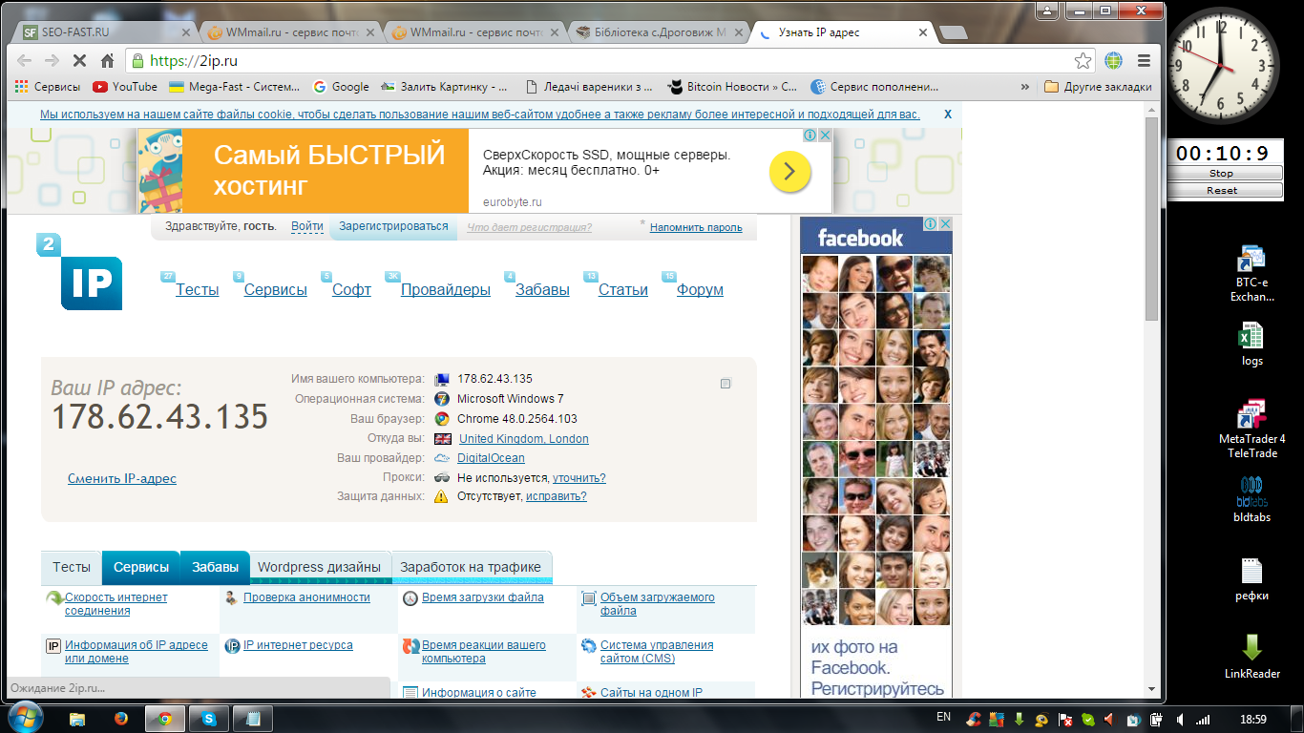This screenshot has width=1304, height=733.
Task: Open a new browser tab
Action: point(953,32)
